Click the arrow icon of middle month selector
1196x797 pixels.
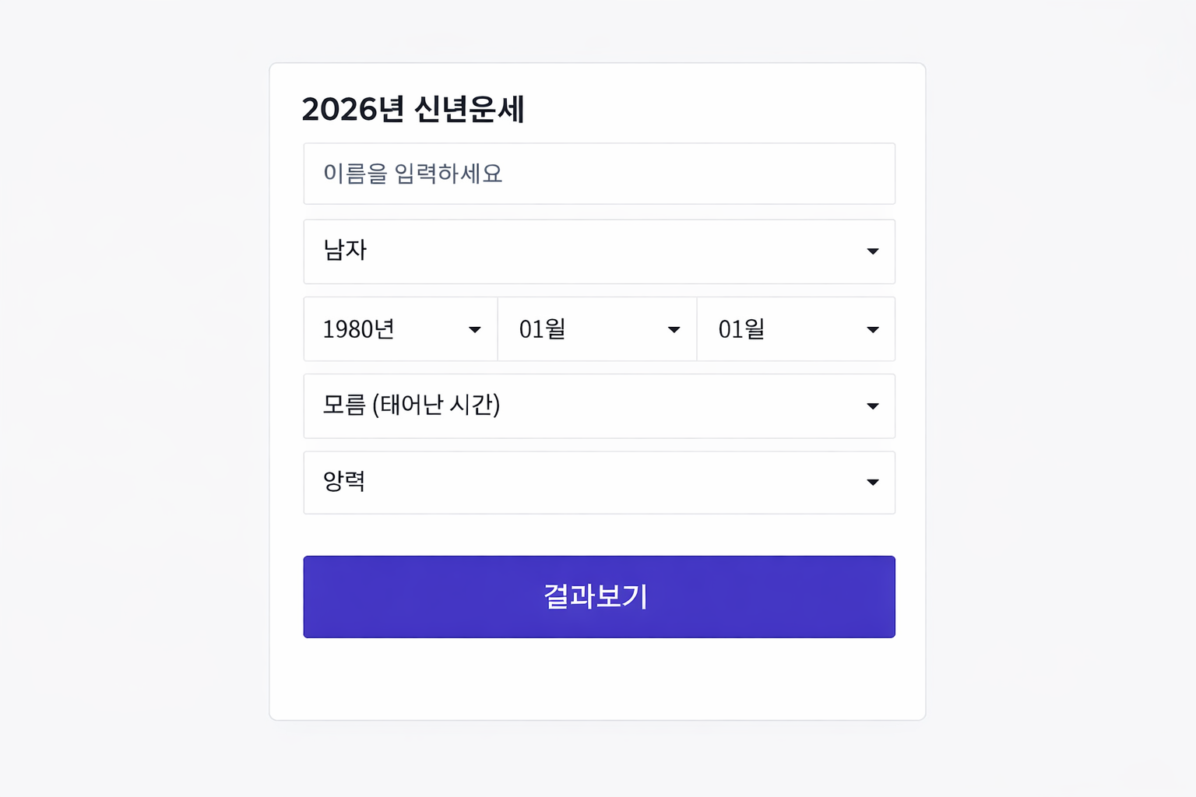(x=674, y=330)
